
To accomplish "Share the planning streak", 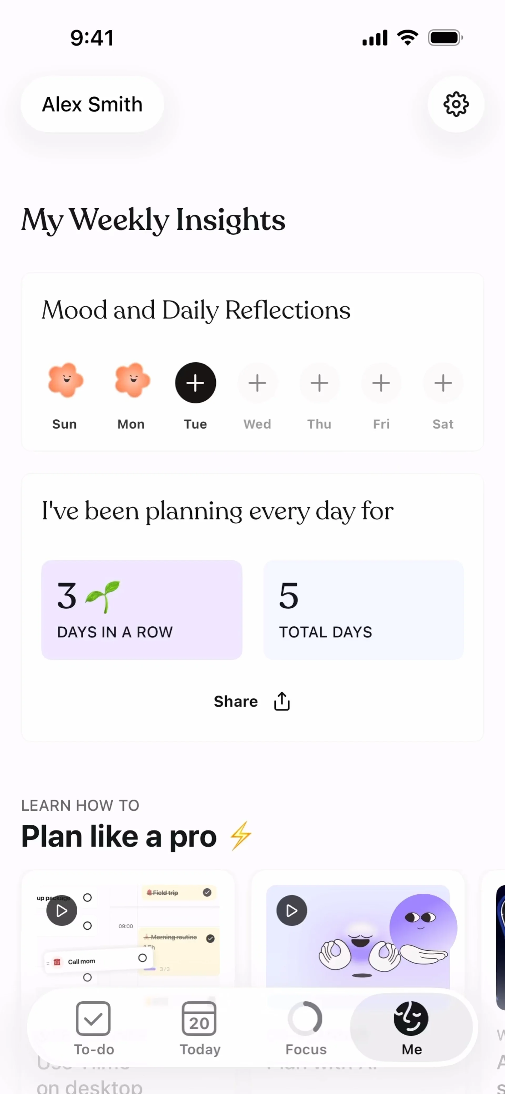I will (x=252, y=701).
